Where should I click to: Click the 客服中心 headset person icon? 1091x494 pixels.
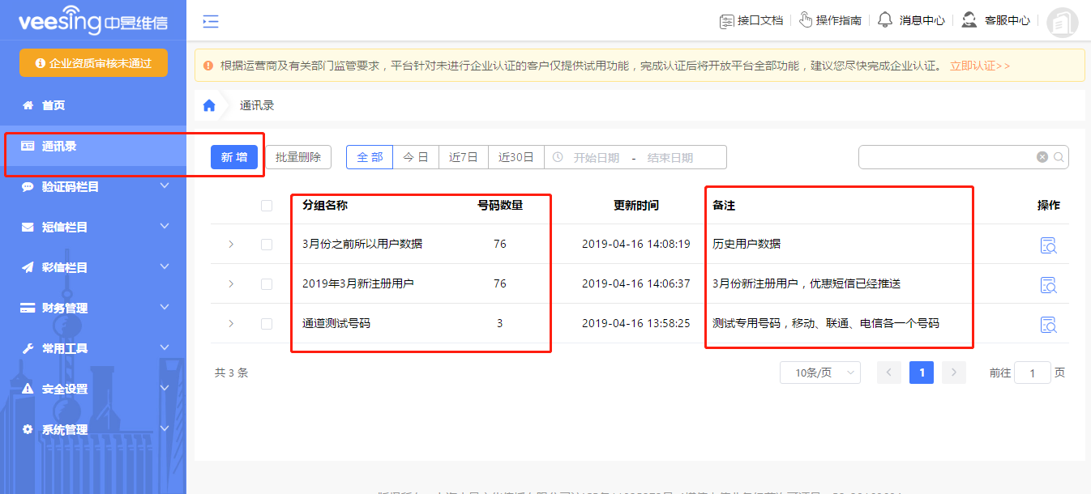(969, 20)
